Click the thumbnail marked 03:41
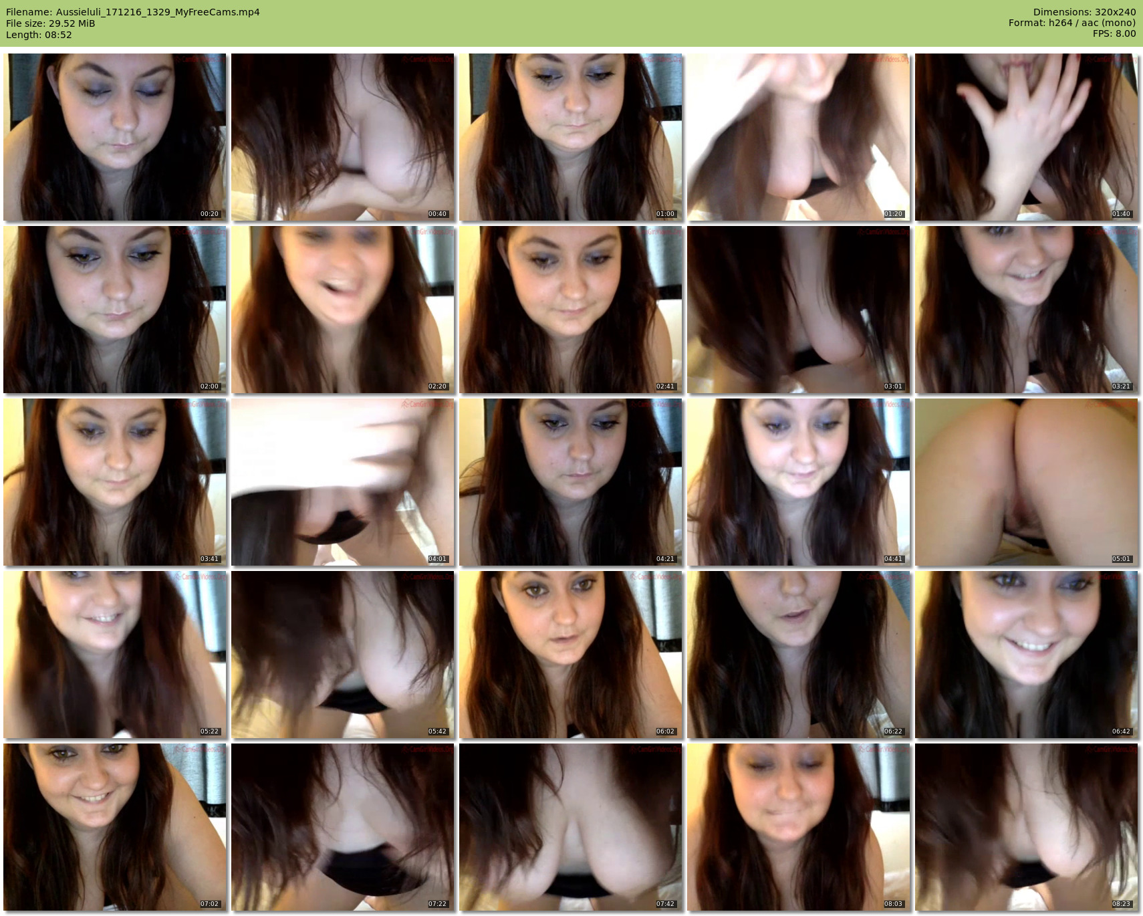The height and width of the screenshot is (916, 1143). click(114, 482)
